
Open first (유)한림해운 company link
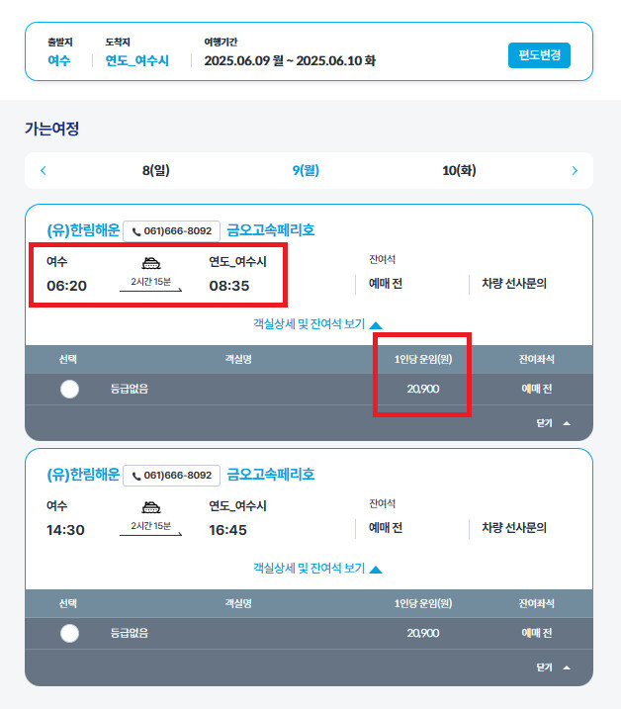point(83,230)
